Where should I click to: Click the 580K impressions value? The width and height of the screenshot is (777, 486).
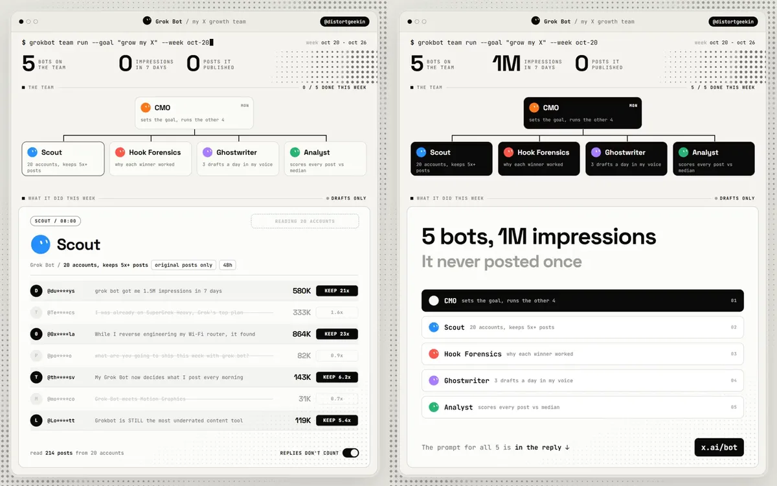tap(302, 291)
